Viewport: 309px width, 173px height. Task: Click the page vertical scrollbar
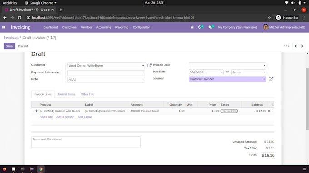[307, 99]
